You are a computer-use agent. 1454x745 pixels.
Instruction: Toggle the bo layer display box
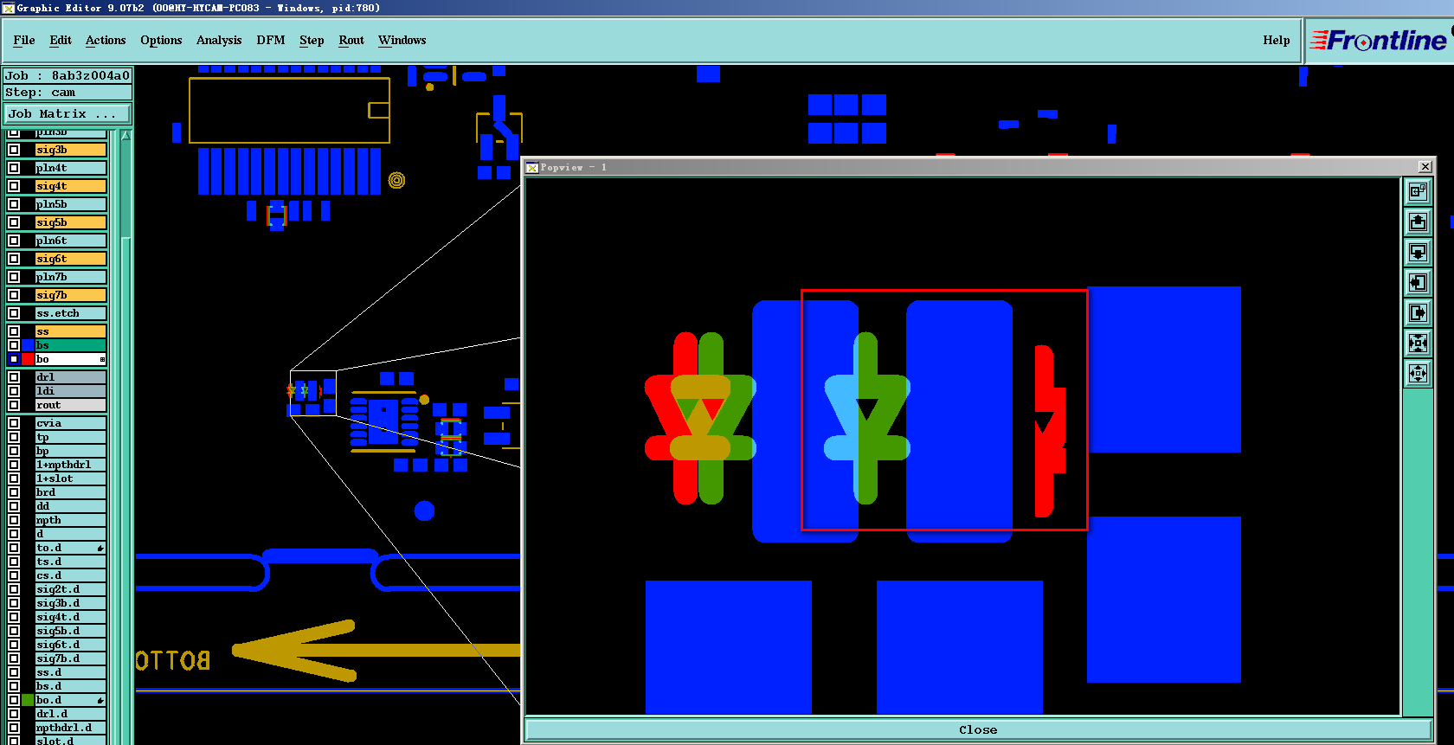[14, 359]
